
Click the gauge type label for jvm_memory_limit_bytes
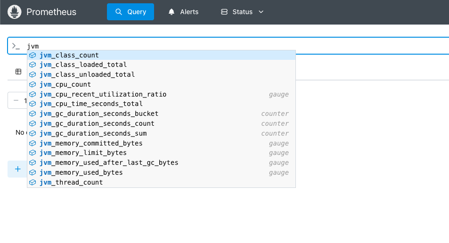[278, 153]
